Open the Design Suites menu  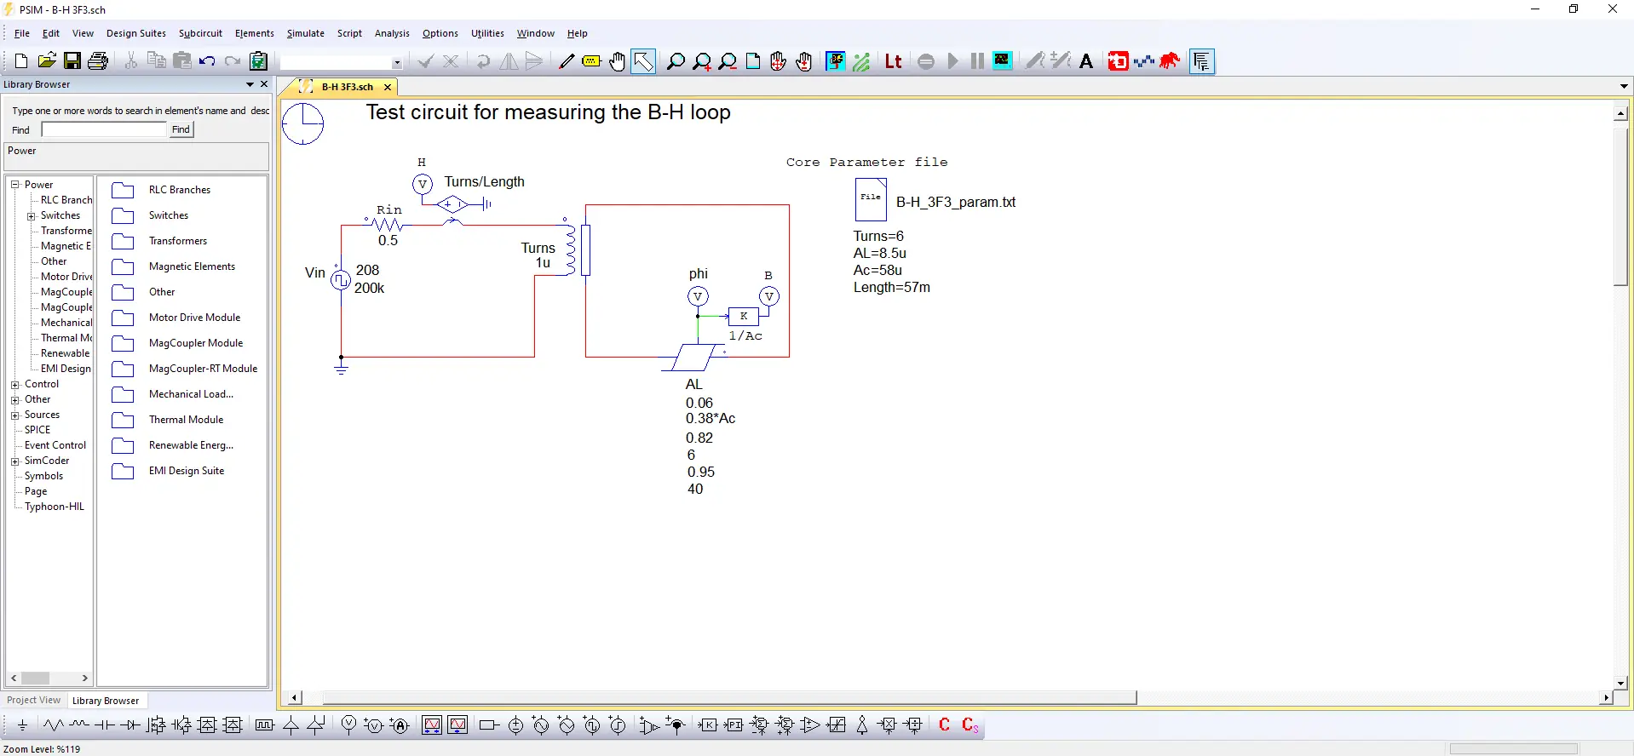click(x=136, y=33)
